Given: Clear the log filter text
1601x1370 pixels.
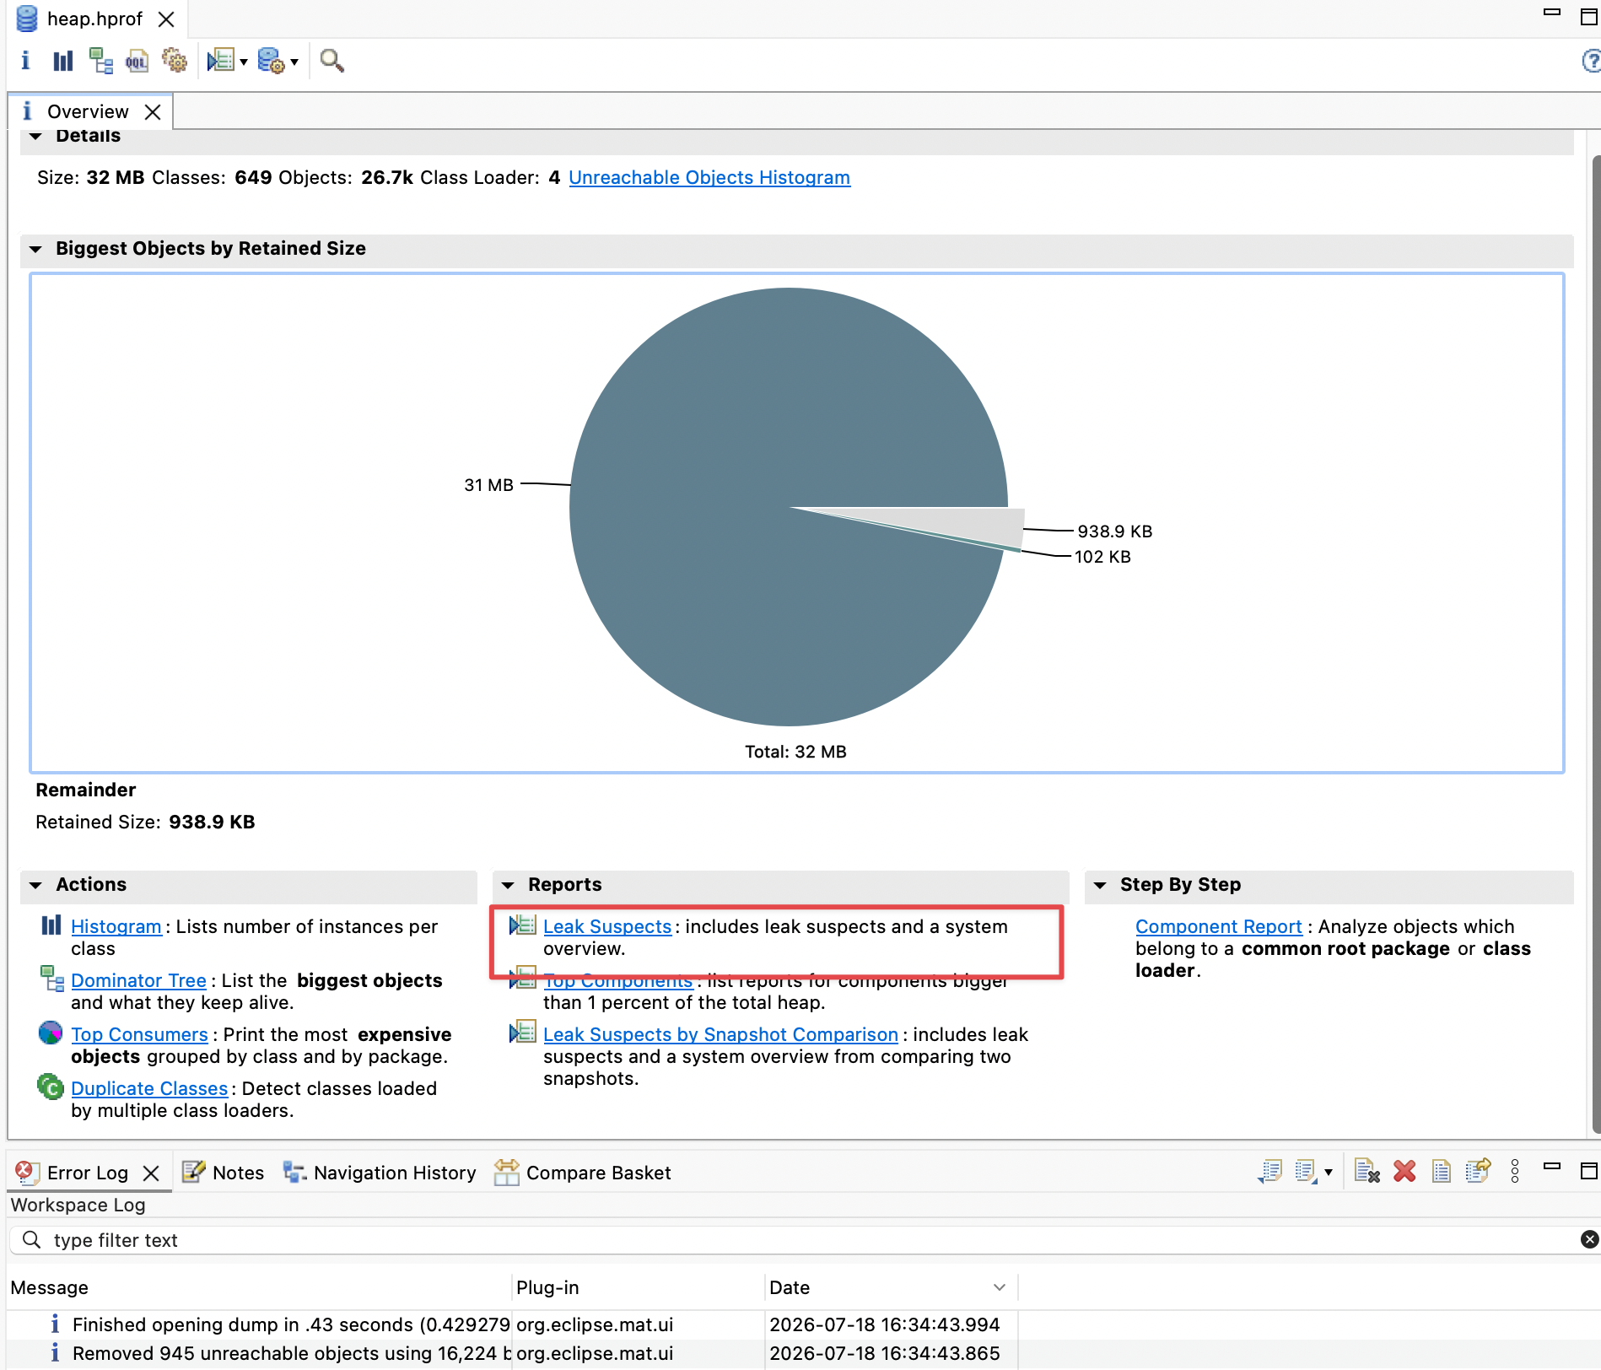Looking at the screenshot, I should 1589,1239.
